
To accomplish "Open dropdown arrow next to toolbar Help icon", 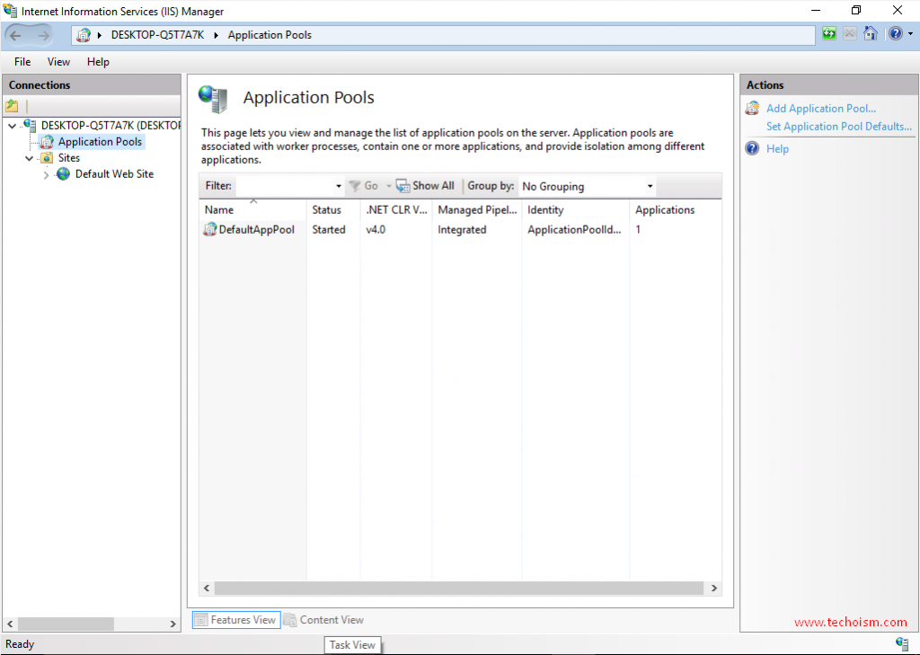I will click(911, 34).
